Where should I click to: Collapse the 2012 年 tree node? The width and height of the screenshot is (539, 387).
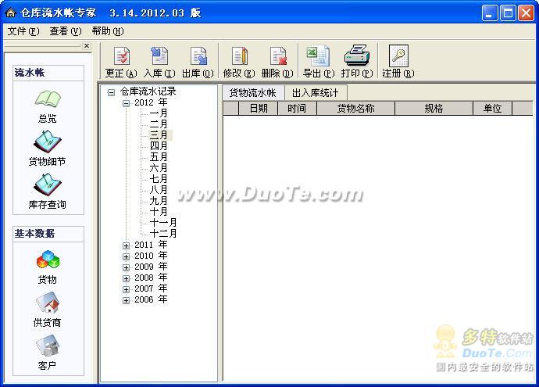coord(126,103)
